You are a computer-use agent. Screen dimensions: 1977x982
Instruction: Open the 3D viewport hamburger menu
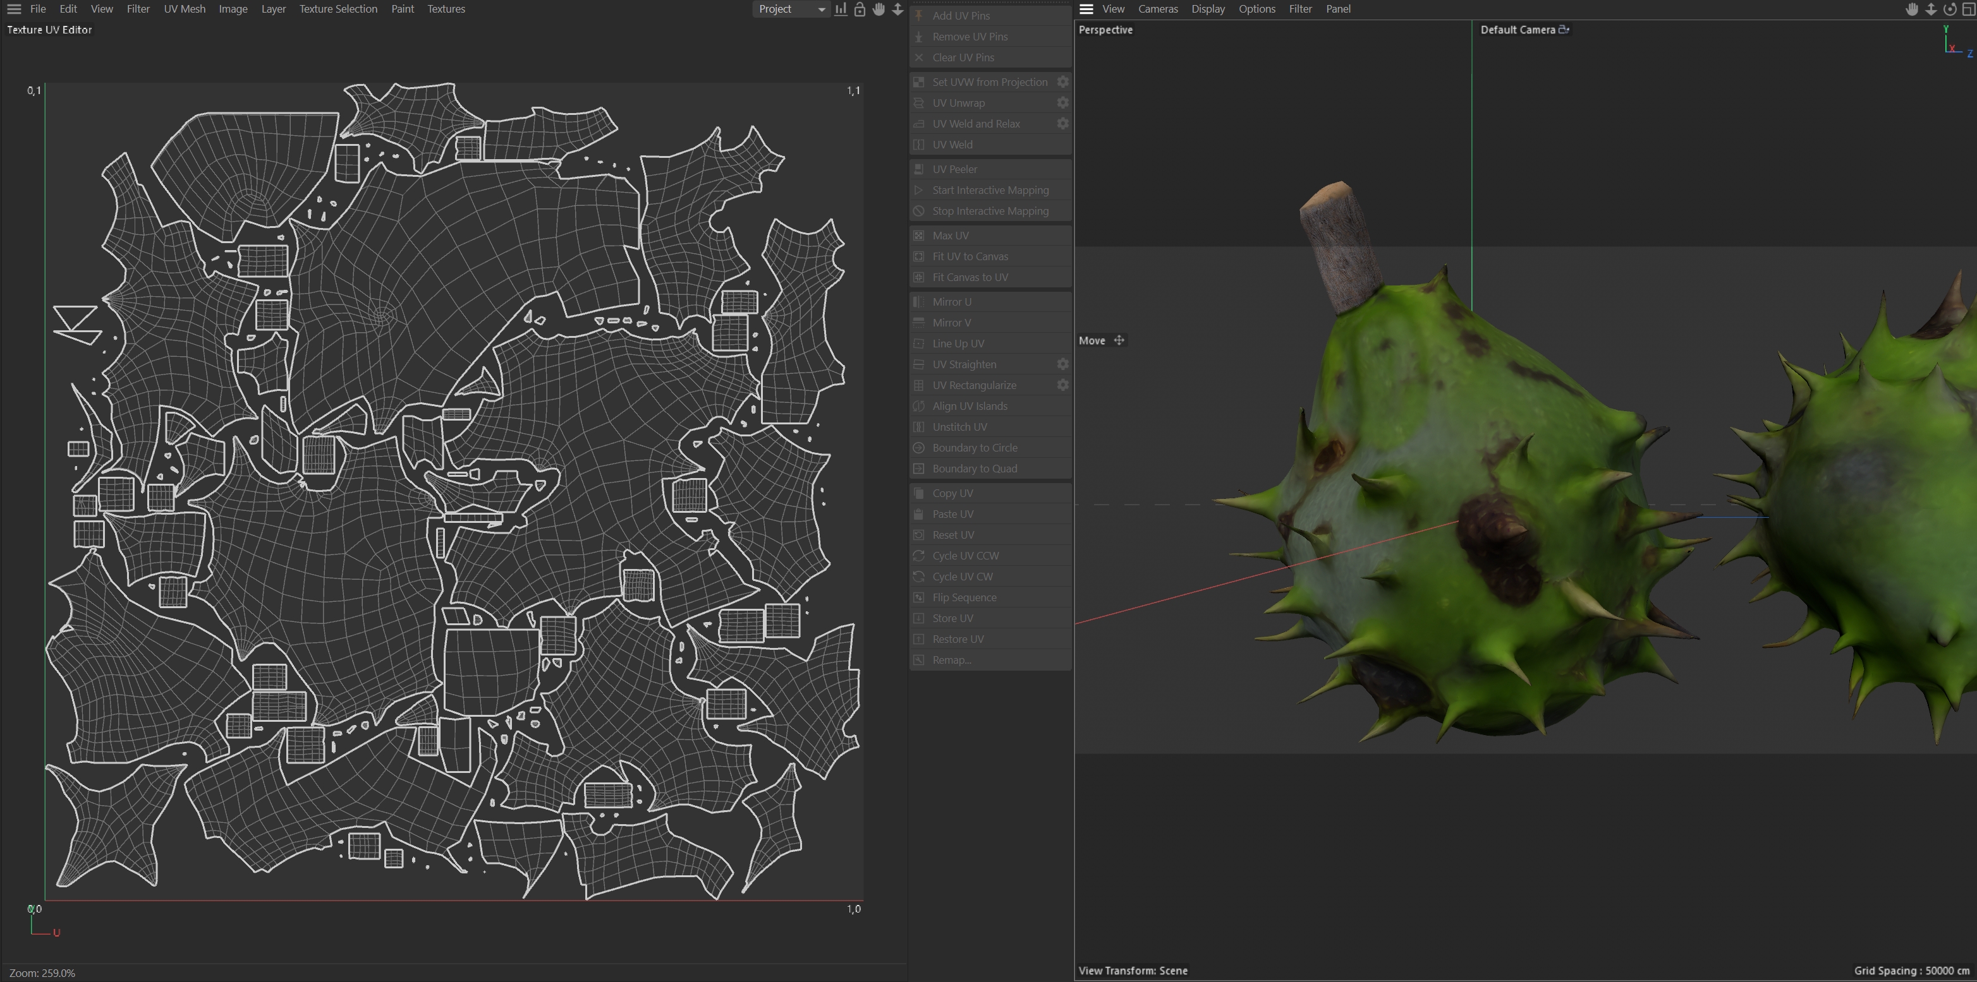pyautogui.click(x=1086, y=9)
